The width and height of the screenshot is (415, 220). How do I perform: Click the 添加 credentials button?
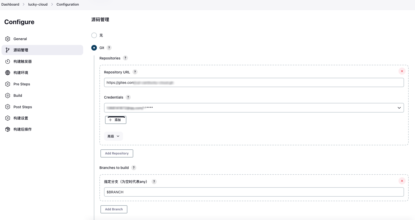tap(116, 120)
